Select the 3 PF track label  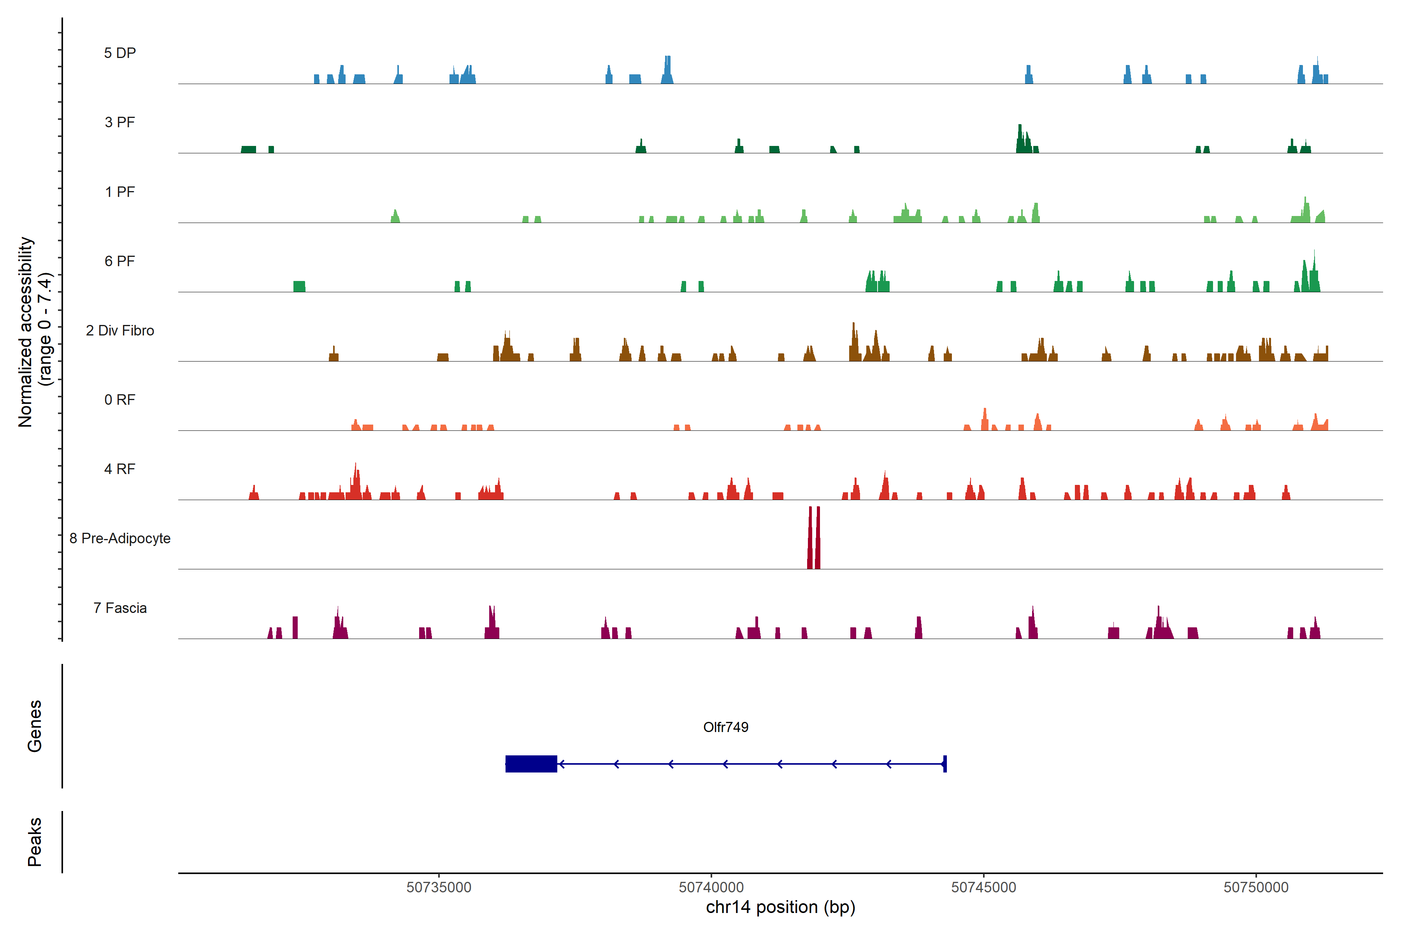pos(120,122)
